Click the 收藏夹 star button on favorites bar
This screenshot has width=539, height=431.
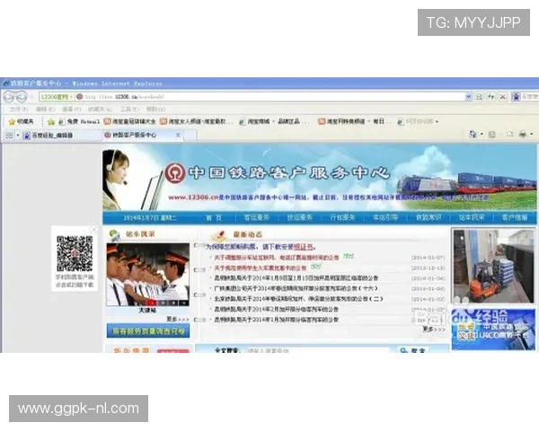click(x=22, y=122)
